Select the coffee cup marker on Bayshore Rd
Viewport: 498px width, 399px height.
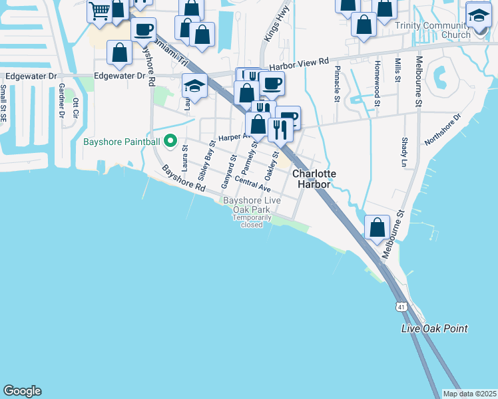click(x=143, y=31)
